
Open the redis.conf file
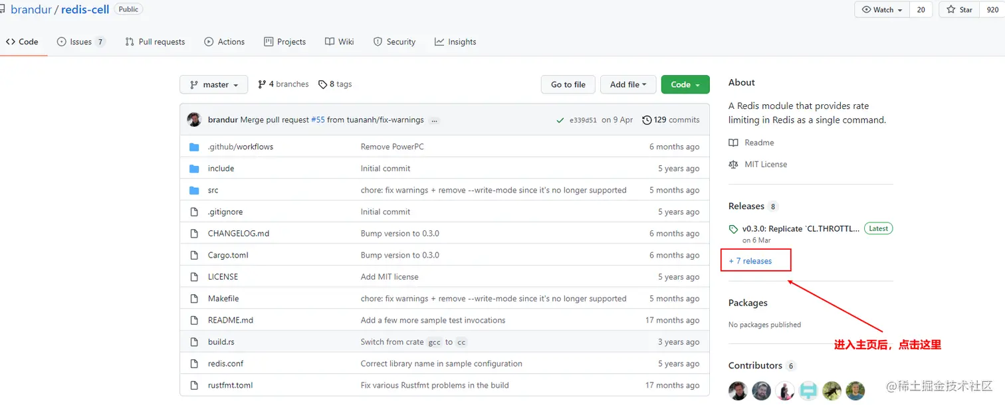227,364
